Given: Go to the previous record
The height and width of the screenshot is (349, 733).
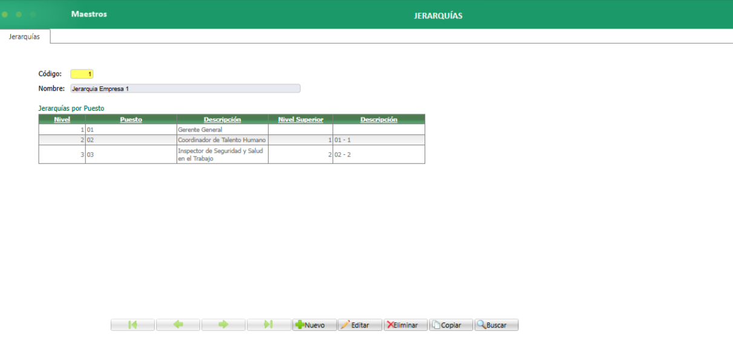Looking at the screenshot, I should (178, 324).
